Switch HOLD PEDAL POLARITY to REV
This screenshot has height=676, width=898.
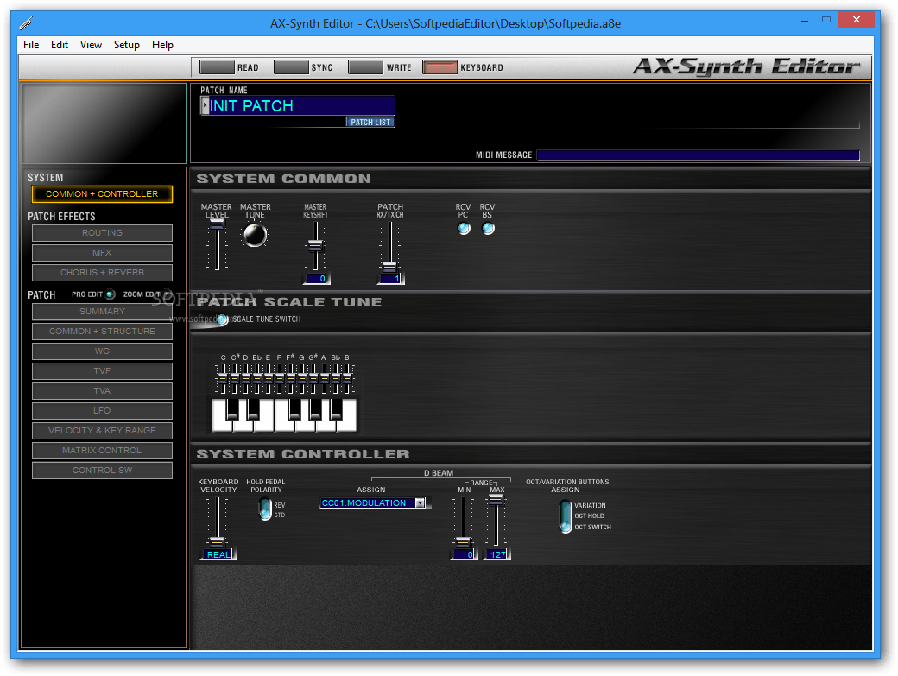coord(266,504)
